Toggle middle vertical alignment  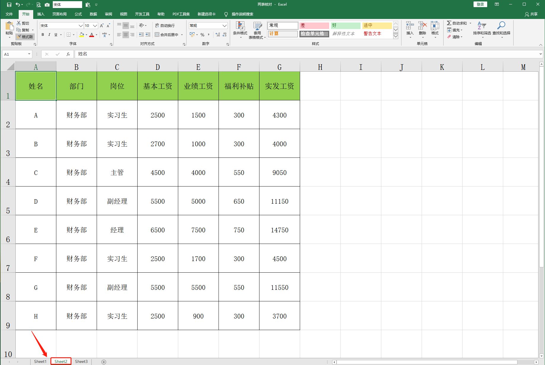(x=126, y=25)
